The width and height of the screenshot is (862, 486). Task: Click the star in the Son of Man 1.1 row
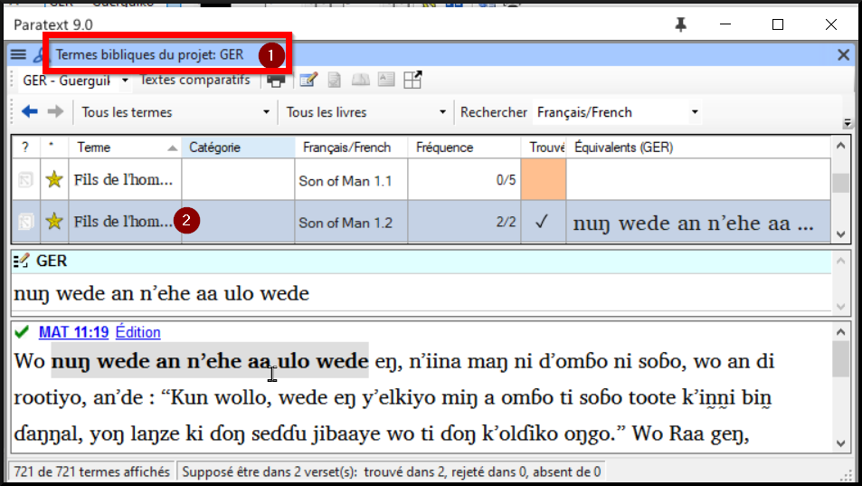(x=54, y=180)
